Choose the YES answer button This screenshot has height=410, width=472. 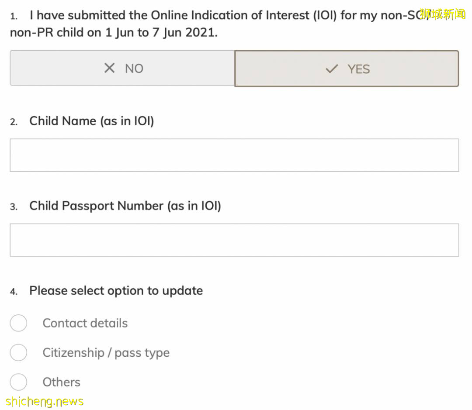[x=347, y=69]
